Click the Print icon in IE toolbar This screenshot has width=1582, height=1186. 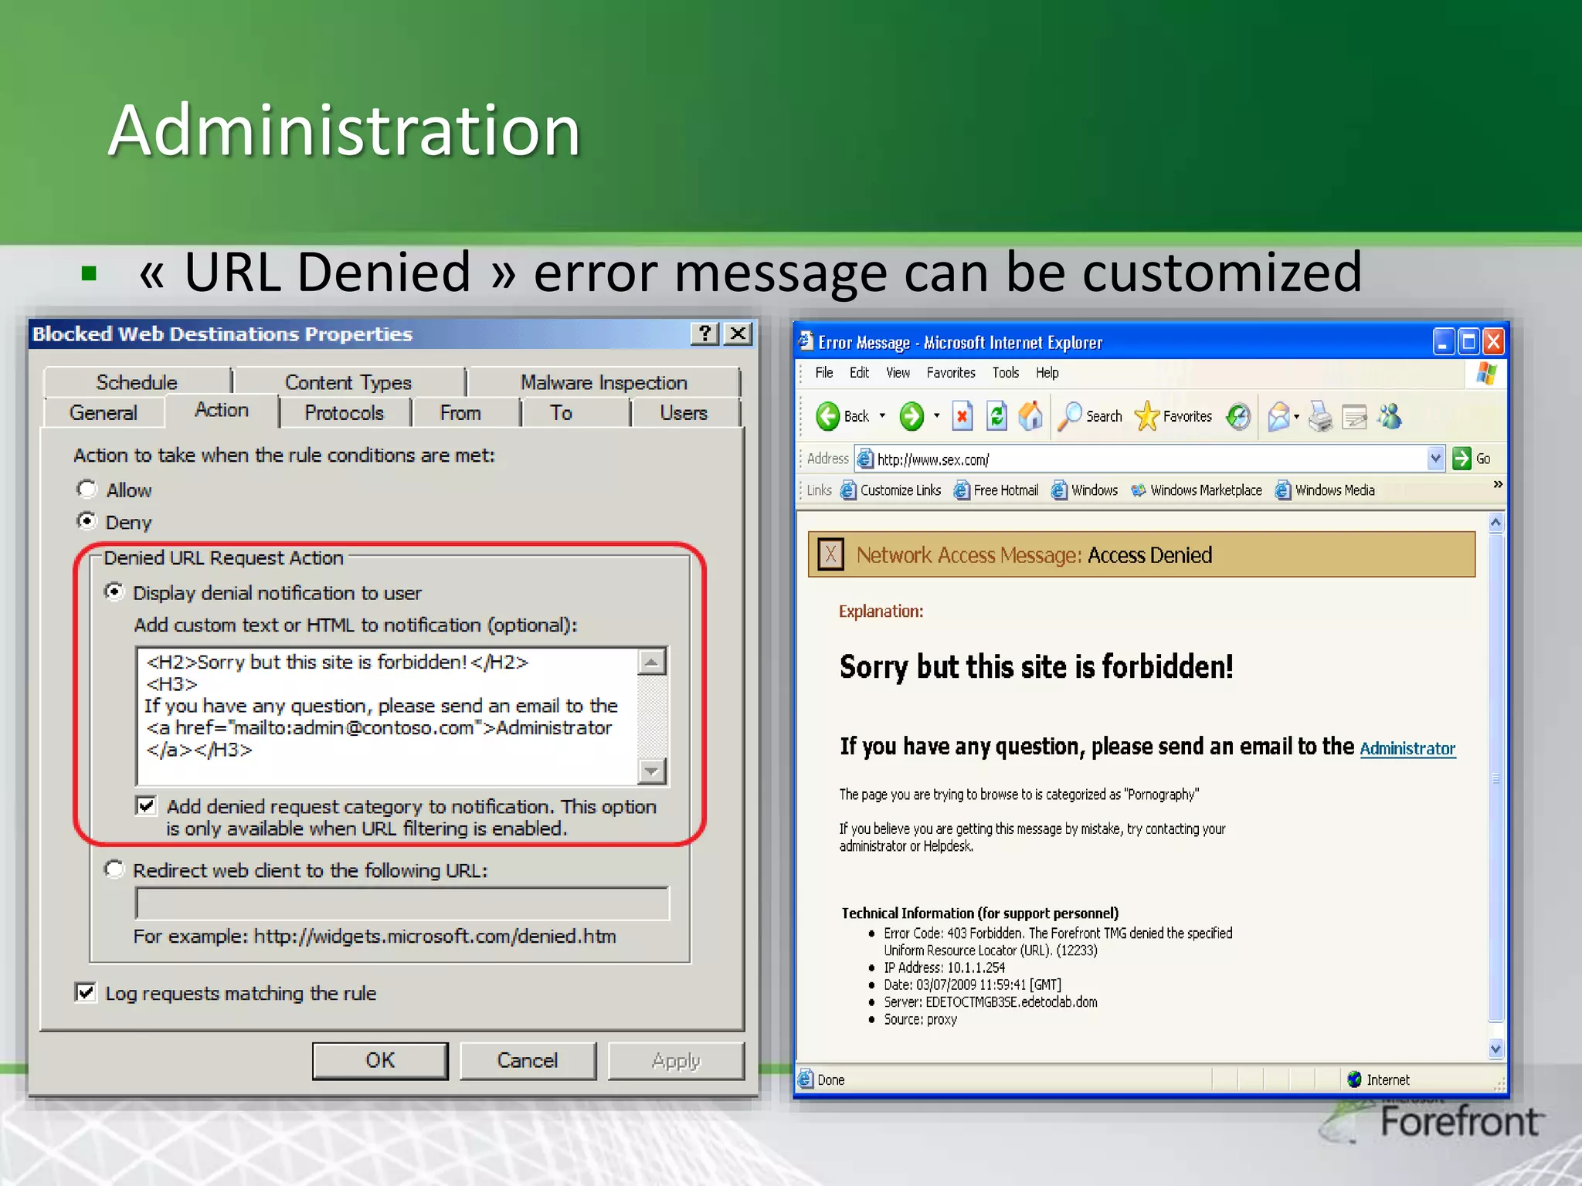1320,417
